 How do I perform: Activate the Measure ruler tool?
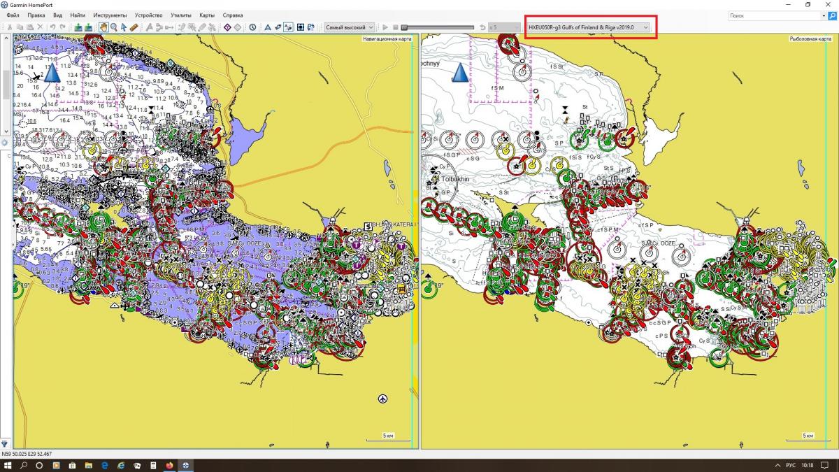134,27
